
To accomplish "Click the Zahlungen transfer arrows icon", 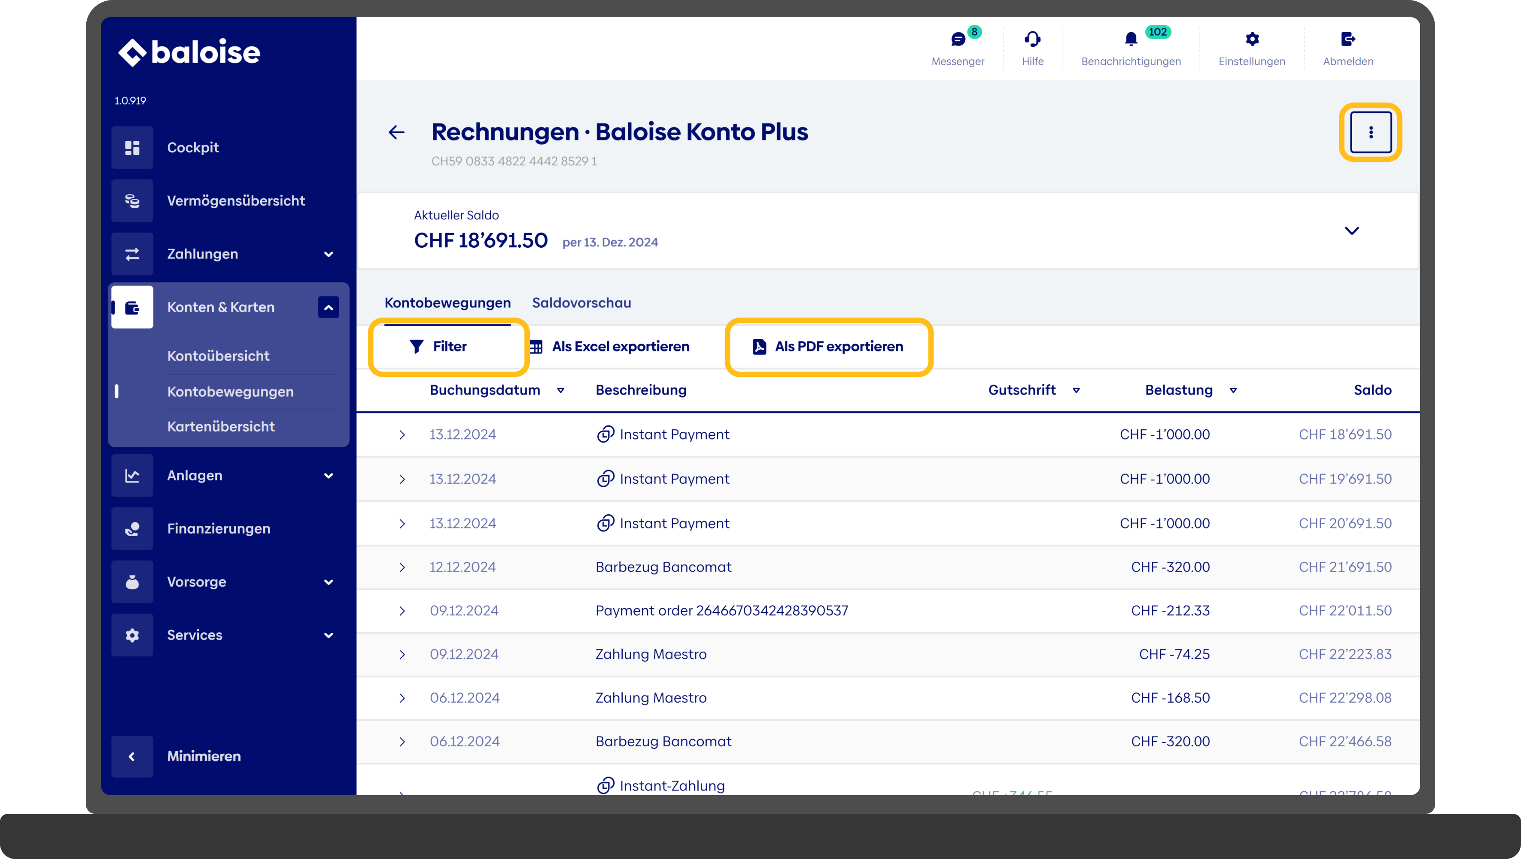I will [x=132, y=254].
